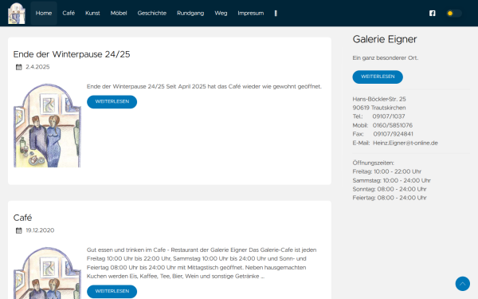
Task: Open the Café menu item
Action: [x=69, y=13]
